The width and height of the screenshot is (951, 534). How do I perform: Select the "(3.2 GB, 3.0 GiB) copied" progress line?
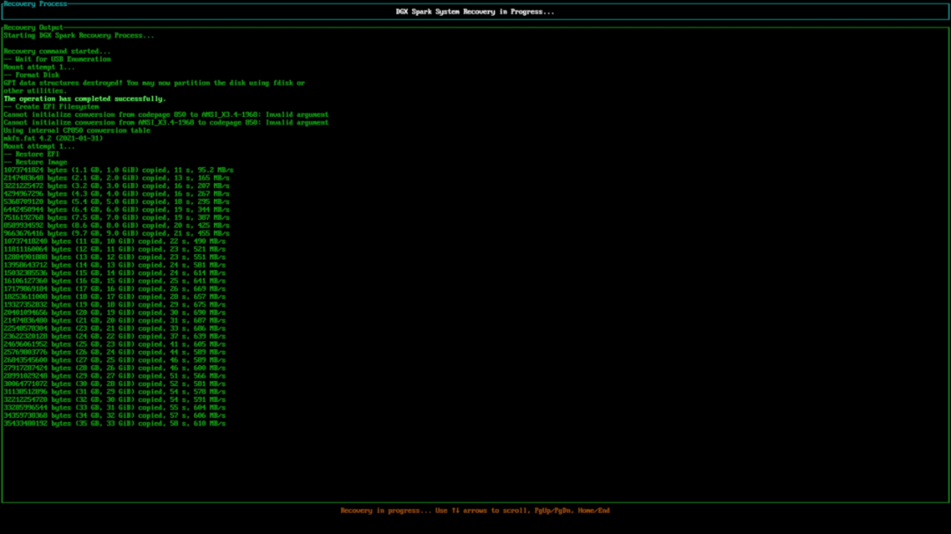[x=116, y=186]
